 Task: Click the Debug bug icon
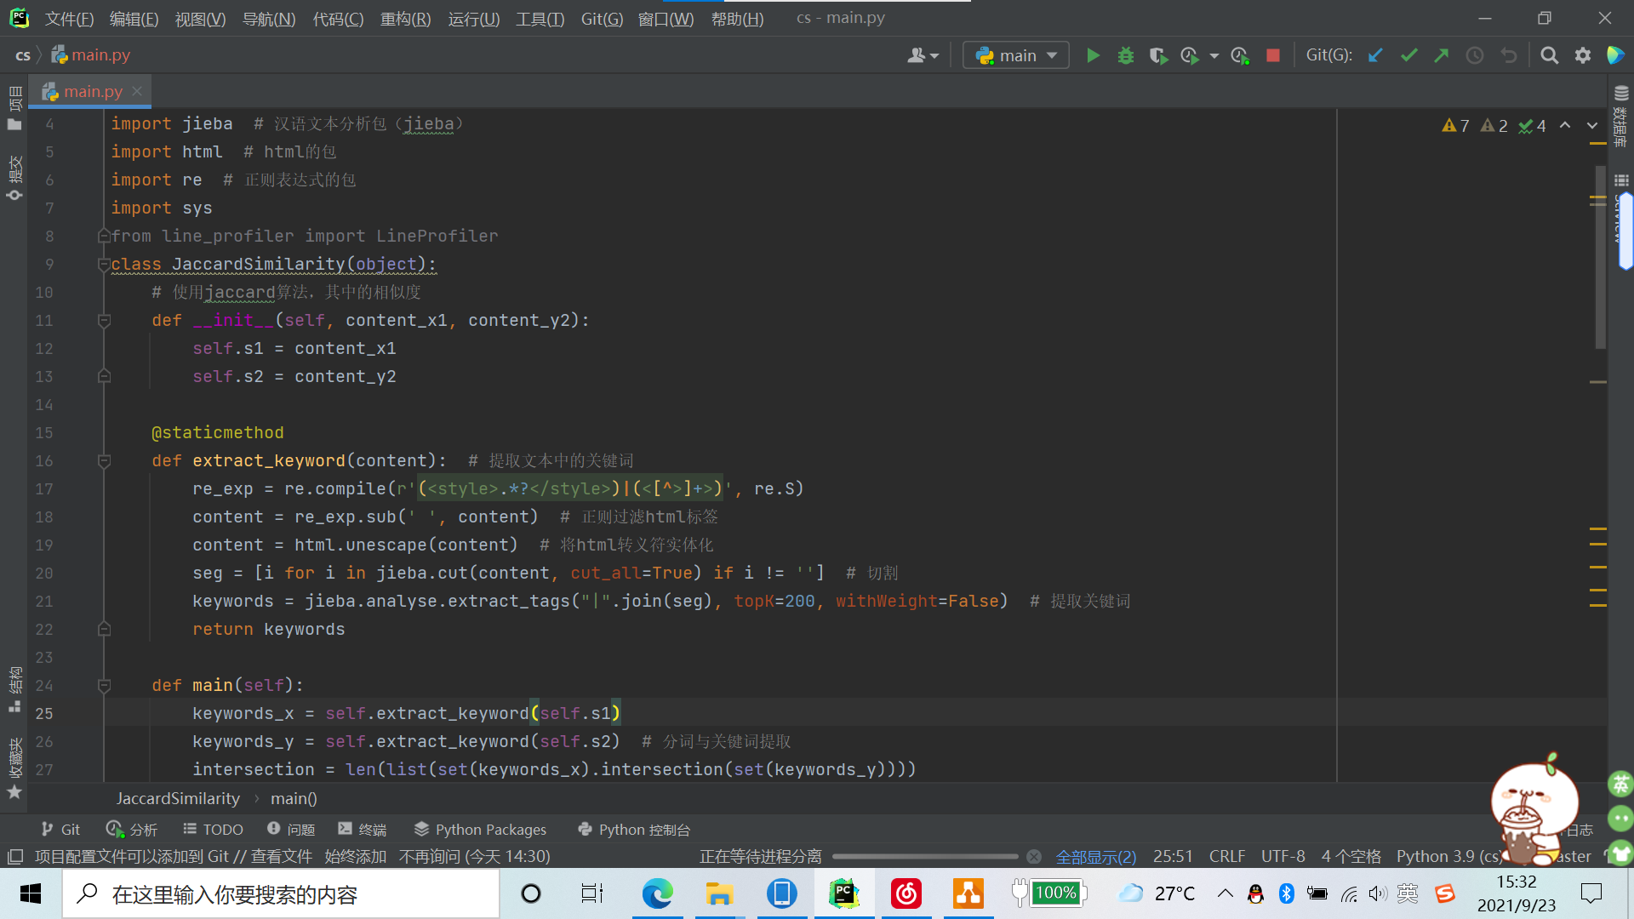(1126, 55)
